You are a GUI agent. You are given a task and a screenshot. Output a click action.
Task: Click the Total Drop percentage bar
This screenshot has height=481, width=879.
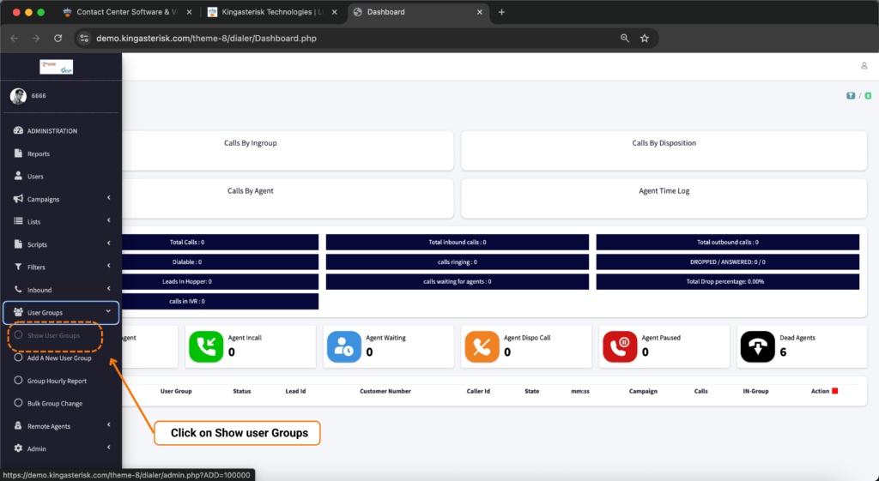tap(728, 281)
